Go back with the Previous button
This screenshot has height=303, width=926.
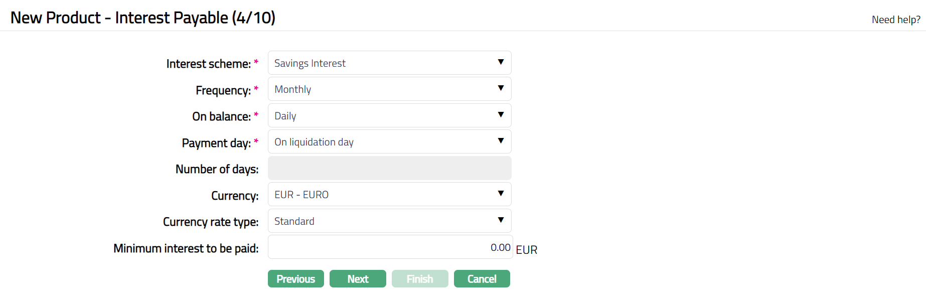(x=295, y=279)
